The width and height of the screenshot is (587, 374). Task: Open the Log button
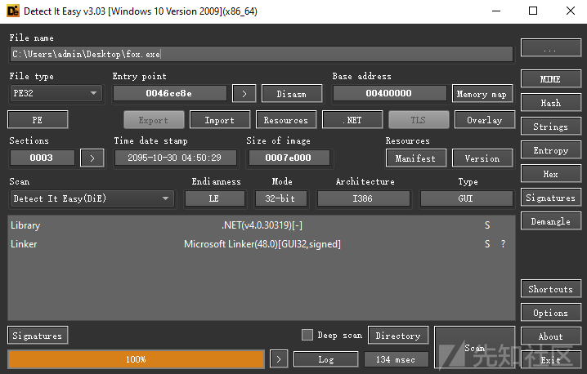[x=326, y=360]
